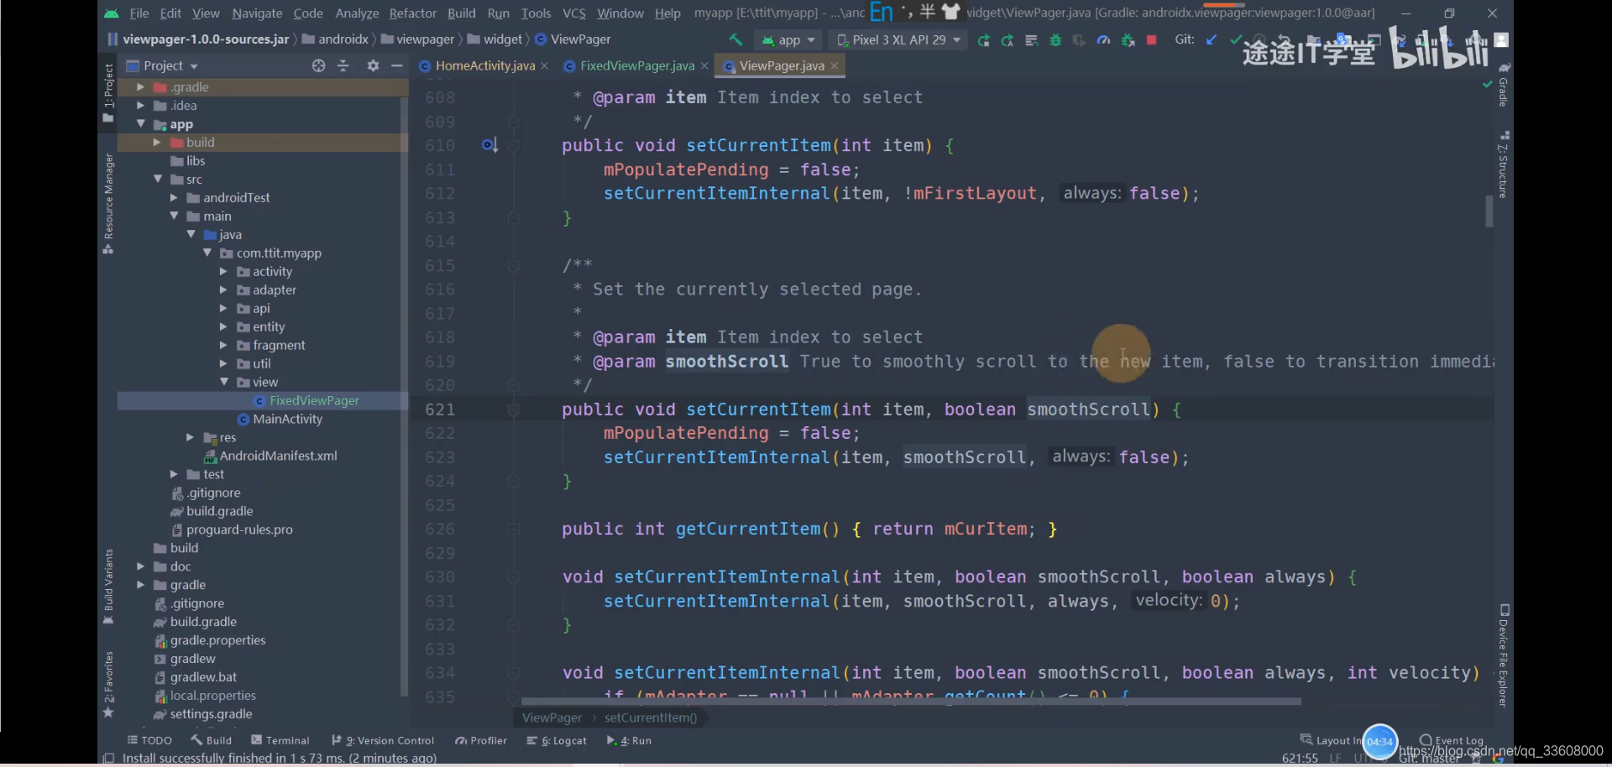Screen dimensions: 1612x767
Task: Click the Make Project hammer icon
Action: click(x=735, y=39)
